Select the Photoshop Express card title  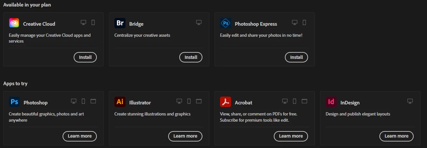(x=256, y=24)
